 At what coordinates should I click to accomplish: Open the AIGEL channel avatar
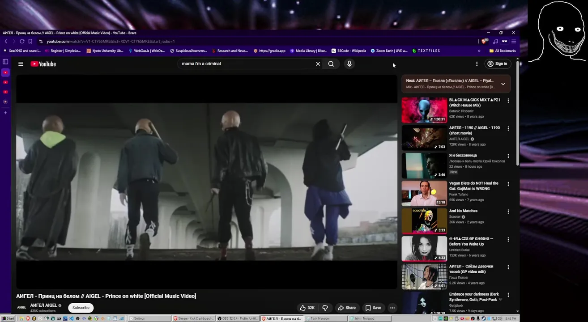click(x=21, y=308)
